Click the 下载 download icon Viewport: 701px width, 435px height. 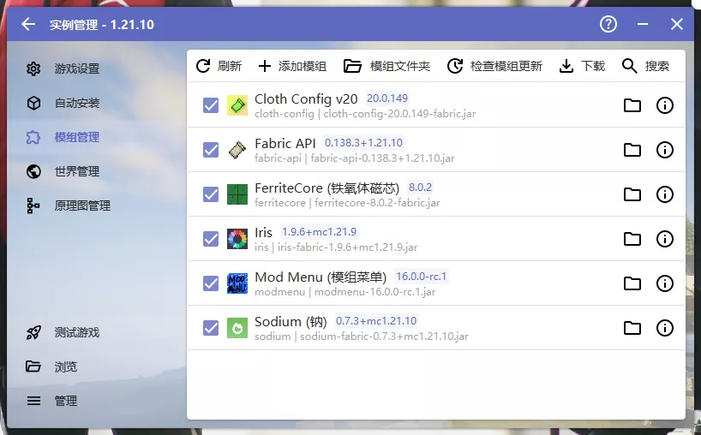(x=566, y=66)
